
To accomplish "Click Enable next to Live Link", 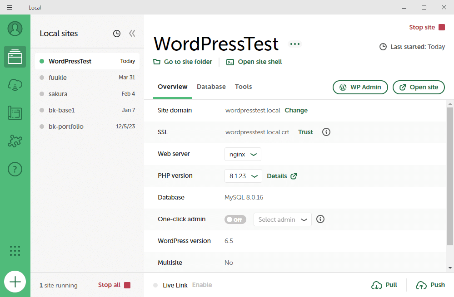I will pyautogui.click(x=202, y=285).
